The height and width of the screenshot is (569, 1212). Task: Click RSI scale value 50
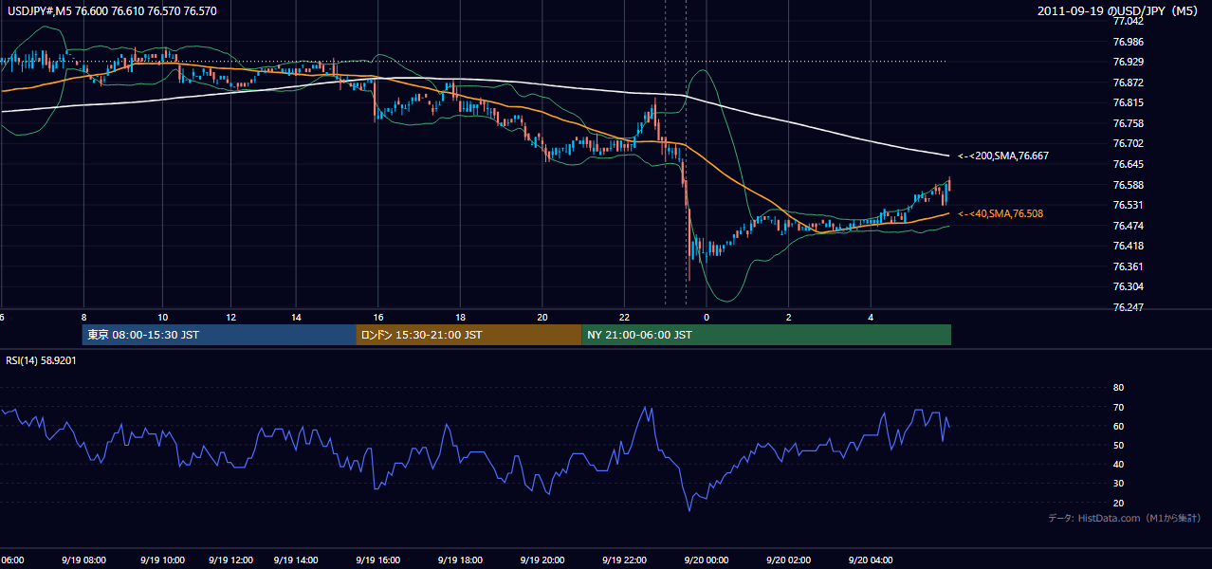point(1118,446)
